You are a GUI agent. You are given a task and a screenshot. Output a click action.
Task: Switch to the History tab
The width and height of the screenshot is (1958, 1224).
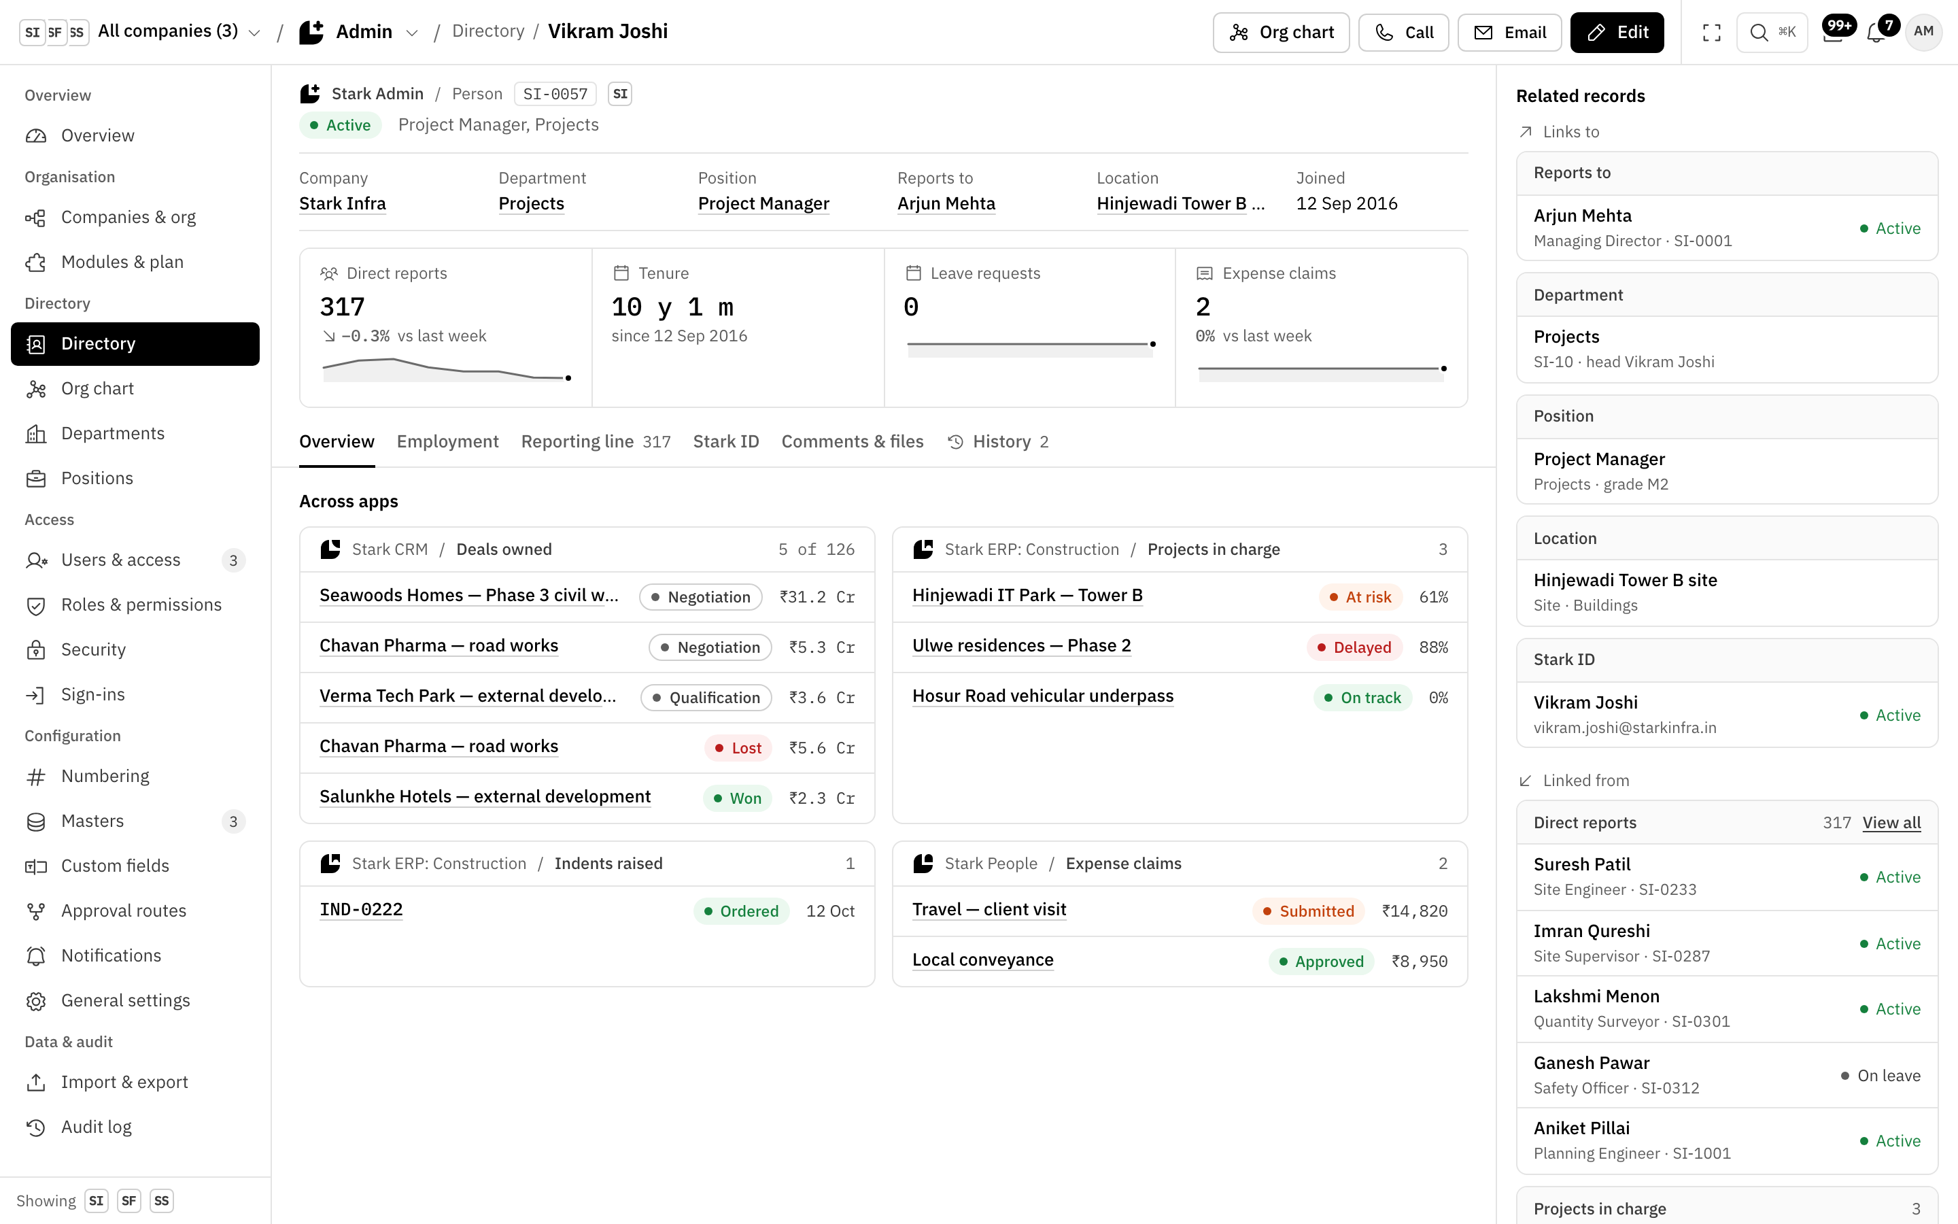[x=999, y=441]
